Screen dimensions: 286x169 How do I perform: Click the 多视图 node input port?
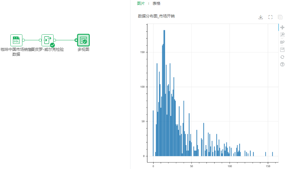76,40
